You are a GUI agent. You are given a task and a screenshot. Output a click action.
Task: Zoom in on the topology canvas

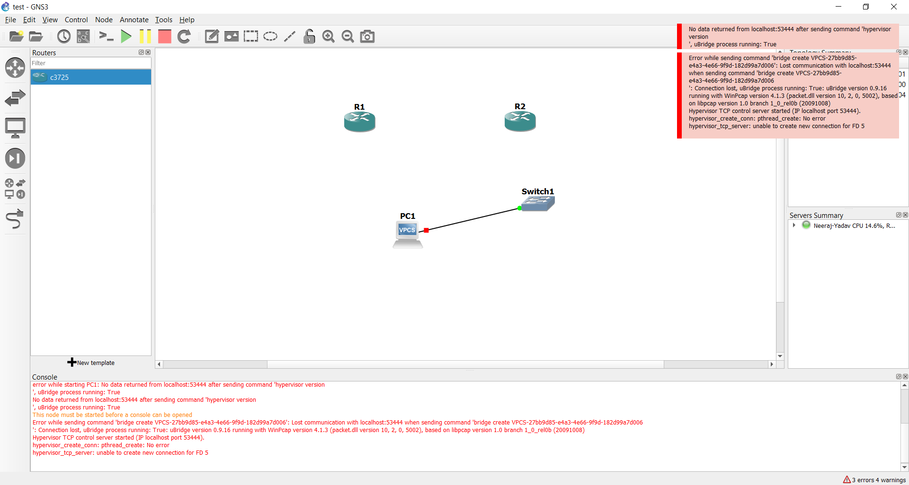click(x=329, y=36)
